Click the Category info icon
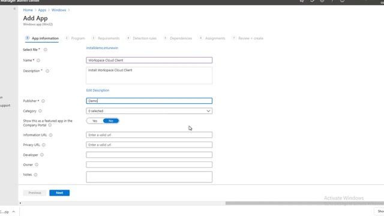This screenshot has height=216, width=384. tap(40, 111)
